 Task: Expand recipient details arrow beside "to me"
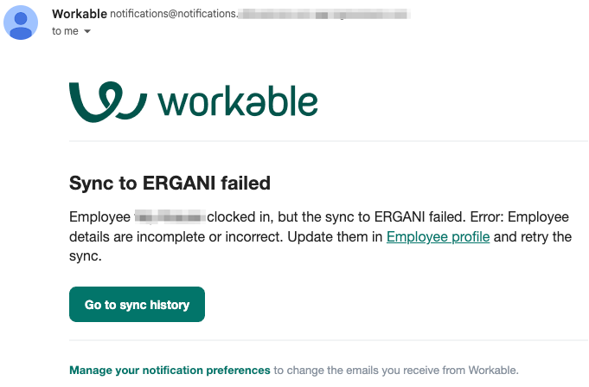tap(87, 31)
